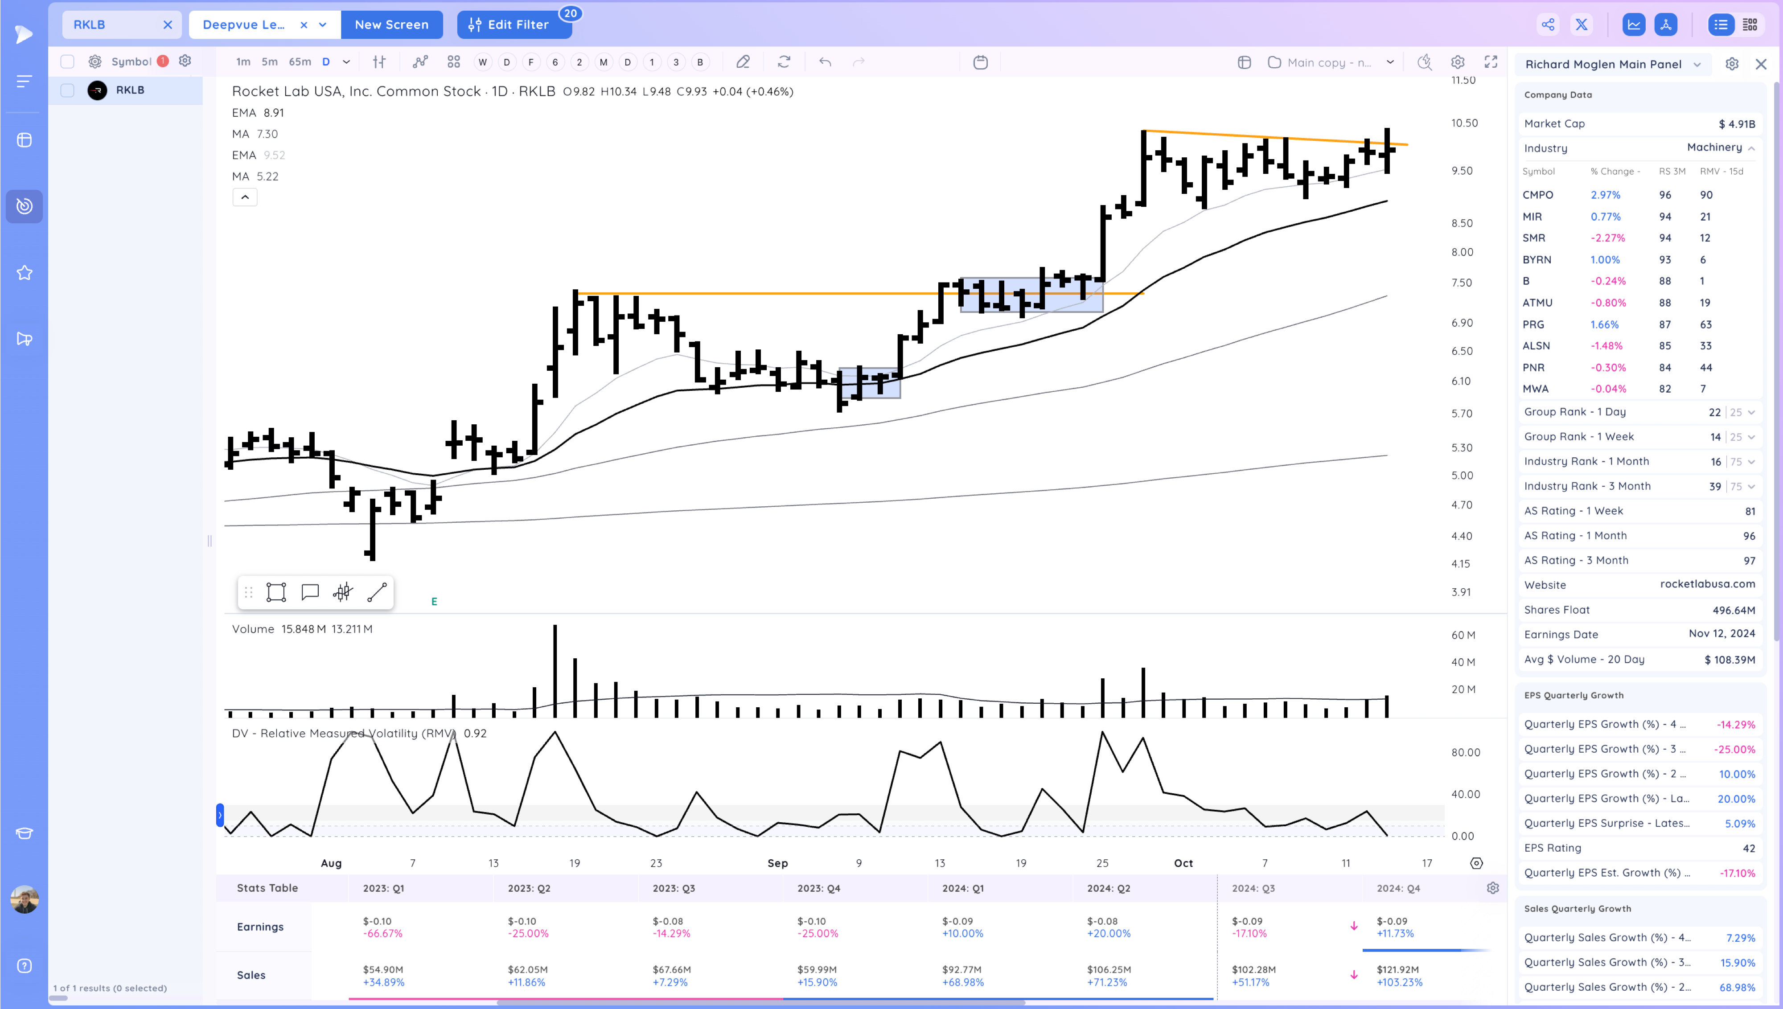Screen dimensions: 1783x1009
Task: Toggle the select-all Symbol checkbox
Action: [67, 62]
